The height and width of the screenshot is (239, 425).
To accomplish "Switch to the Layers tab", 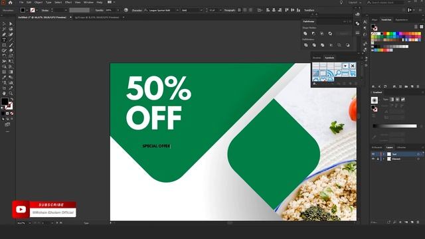I will [x=390, y=147].
